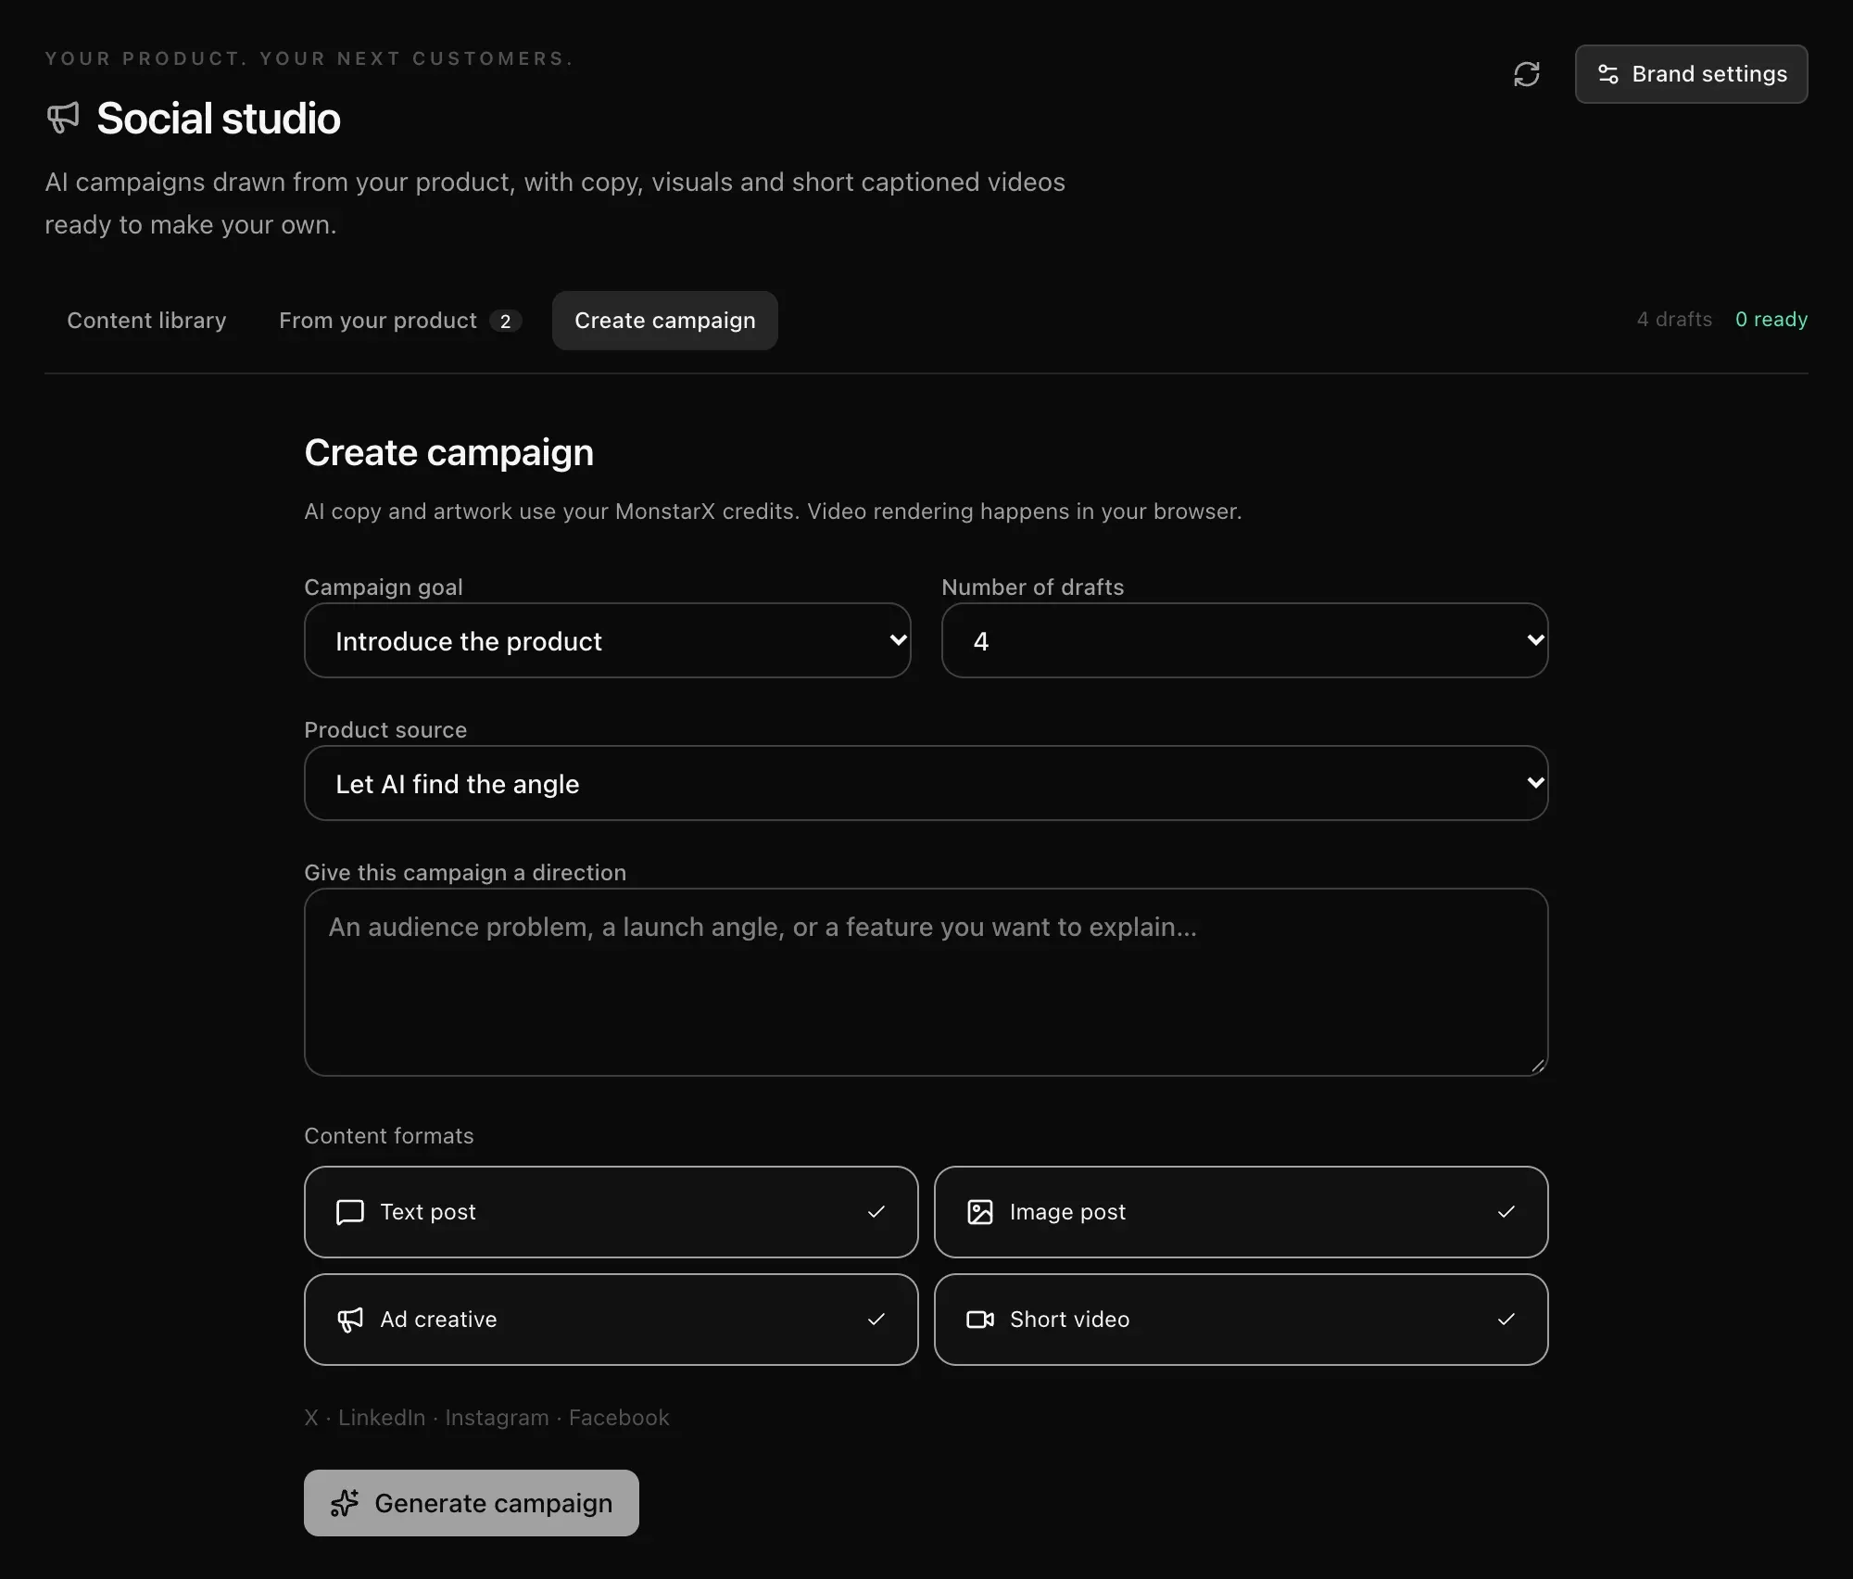Toggle the Ad creative format
Screen dimensions: 1853x1579
(611, 1320)
